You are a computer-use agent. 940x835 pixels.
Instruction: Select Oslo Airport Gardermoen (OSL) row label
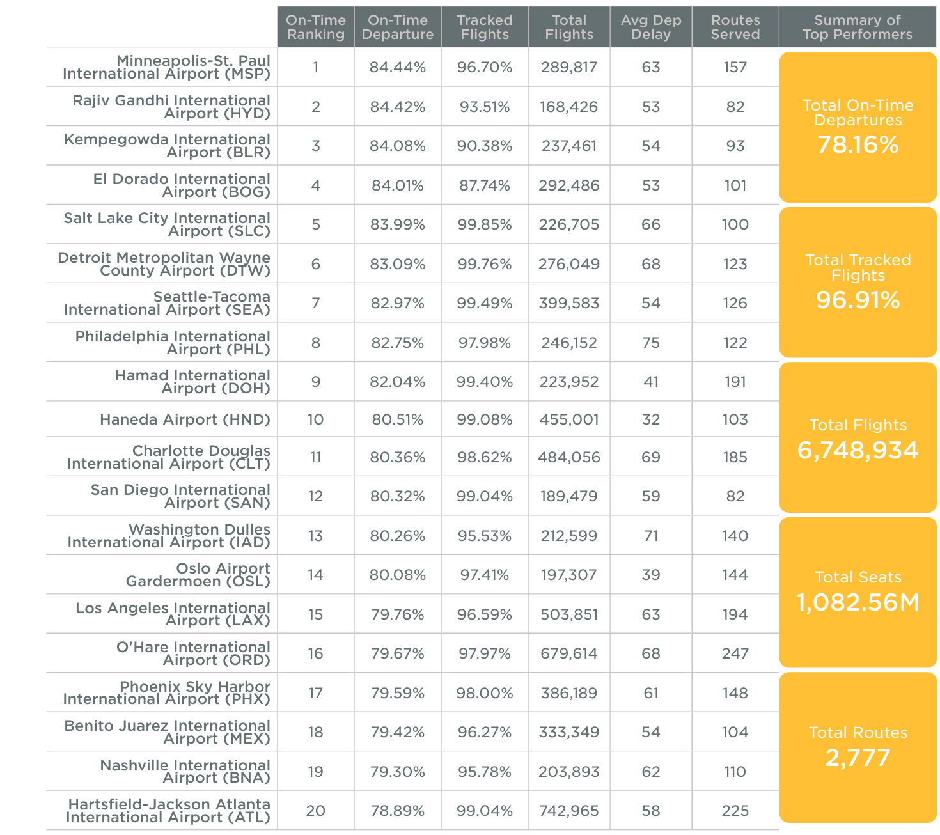tap(198, 575)
